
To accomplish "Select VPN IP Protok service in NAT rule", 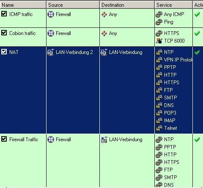I will (x=178, y=60).
